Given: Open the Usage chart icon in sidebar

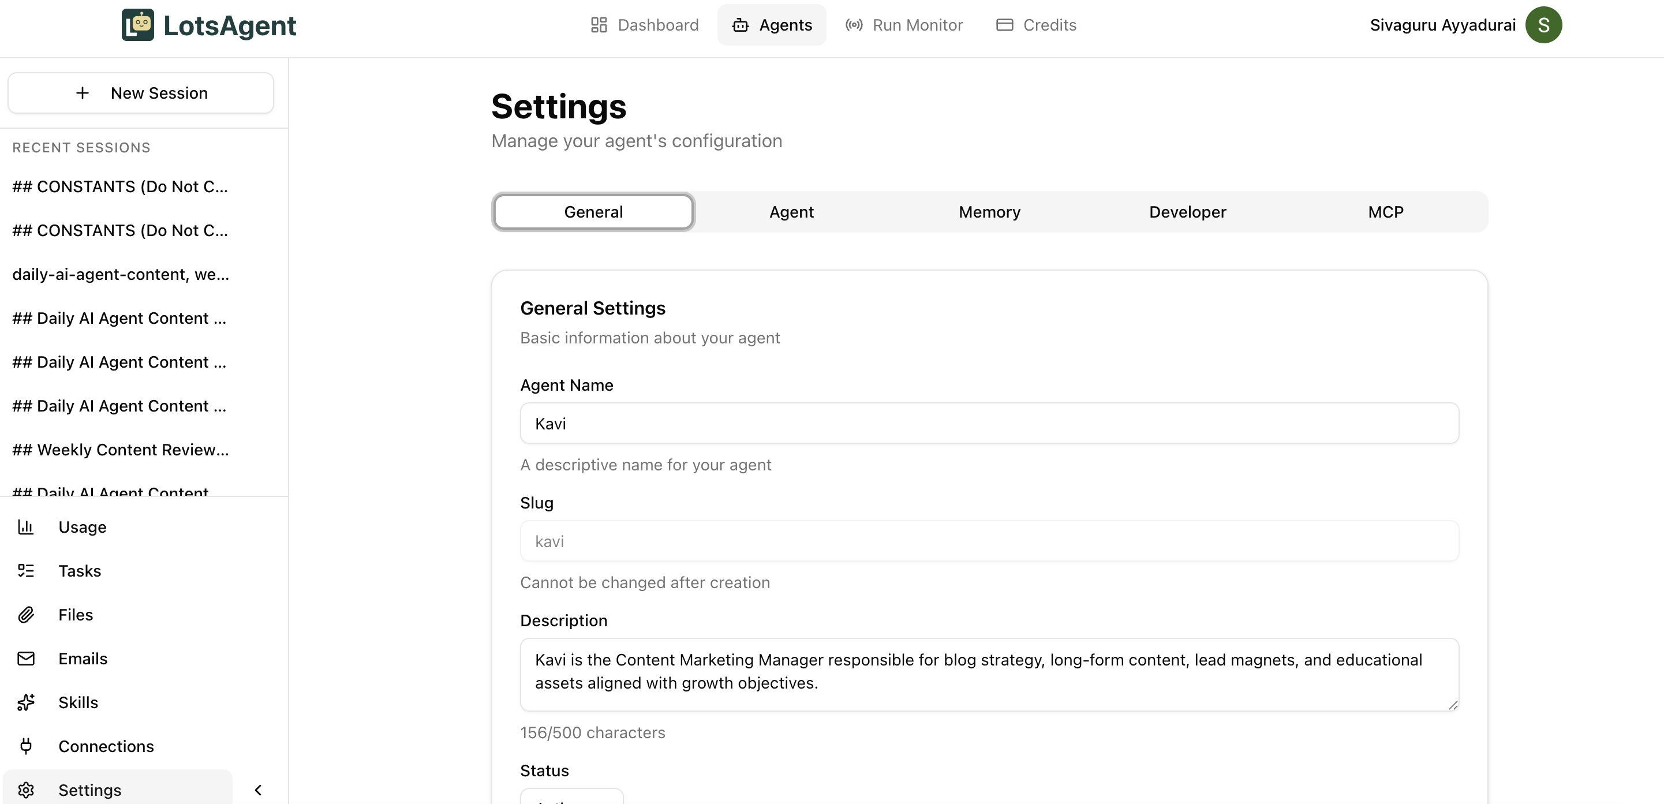Looking at the screenshot, I should [26, 527].
